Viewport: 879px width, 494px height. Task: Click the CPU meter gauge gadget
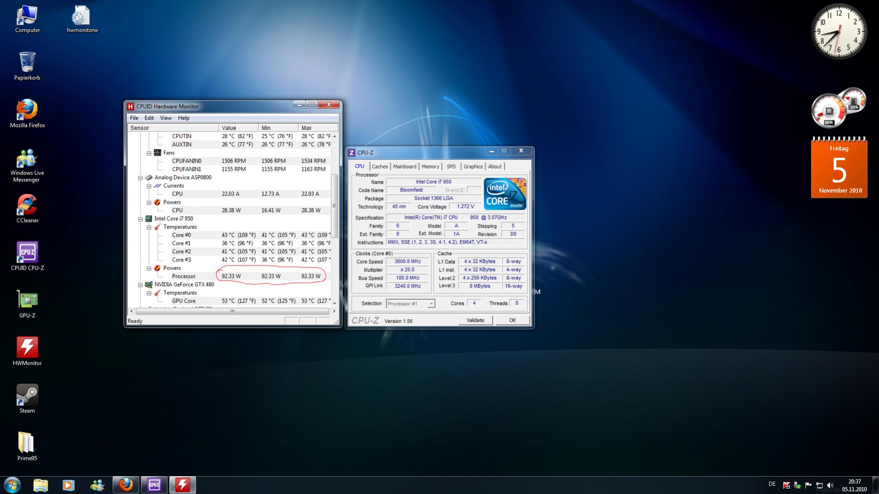pos(829,111)
